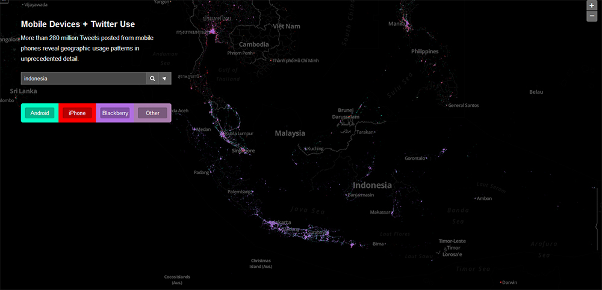The width and height of the screenshot is (602, 290).
Task: Click the Medan city label
Action: click(203, 130)
